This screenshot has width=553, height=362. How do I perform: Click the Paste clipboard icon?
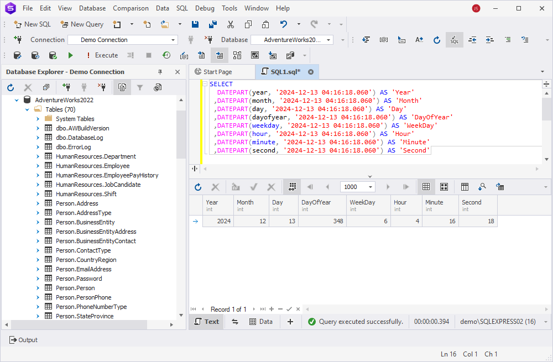(x=265, y=24)
